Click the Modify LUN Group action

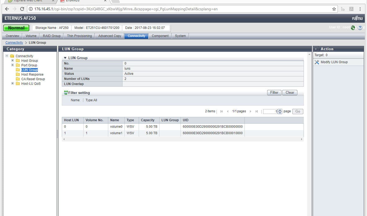pyautogui.click(x=334, y=62)
